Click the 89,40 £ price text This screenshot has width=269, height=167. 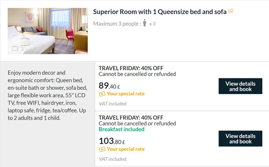[x=109, y=86]
